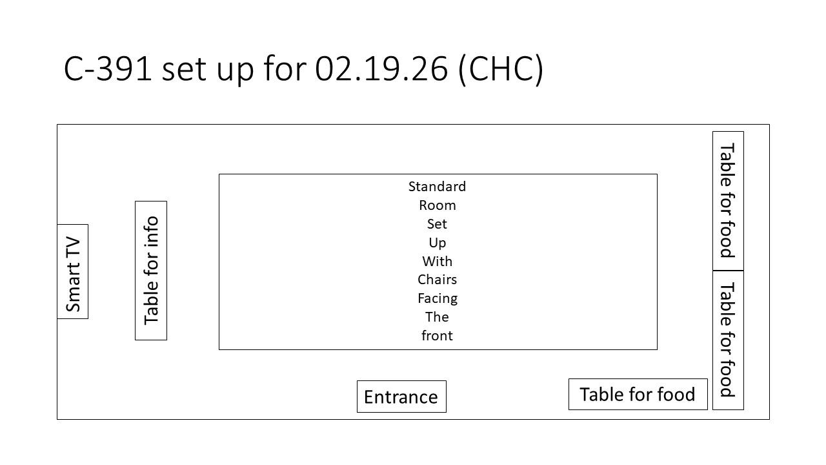Click (CHC) in the slide title
Image resolution: width=826 pixels, height=465 pixels.
click(x=501, y=69)
